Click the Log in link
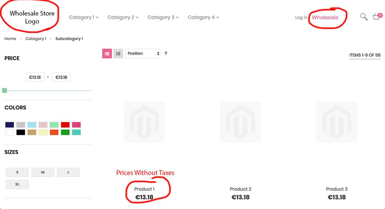The height and width of the screenshot is (209, 385). [301, 18]
